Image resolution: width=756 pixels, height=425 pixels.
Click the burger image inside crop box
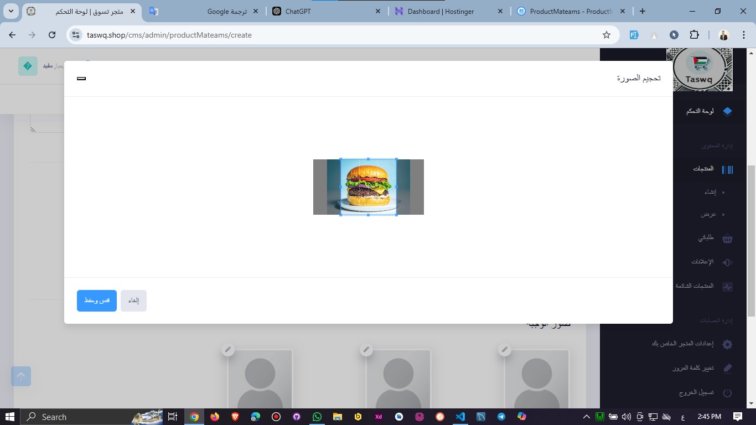[x=368, y=186]
